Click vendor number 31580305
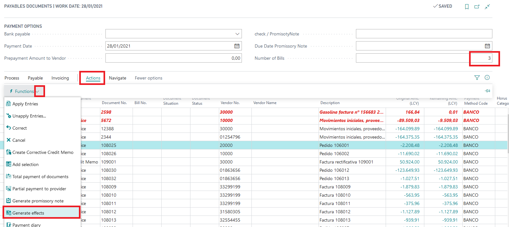Viewport: 509px width, 227px height. pyautogui.click(x=230, y=212)
